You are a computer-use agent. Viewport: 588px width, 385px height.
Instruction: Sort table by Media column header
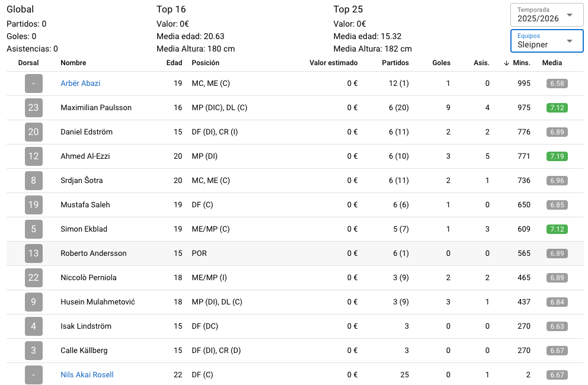[552, 63]
